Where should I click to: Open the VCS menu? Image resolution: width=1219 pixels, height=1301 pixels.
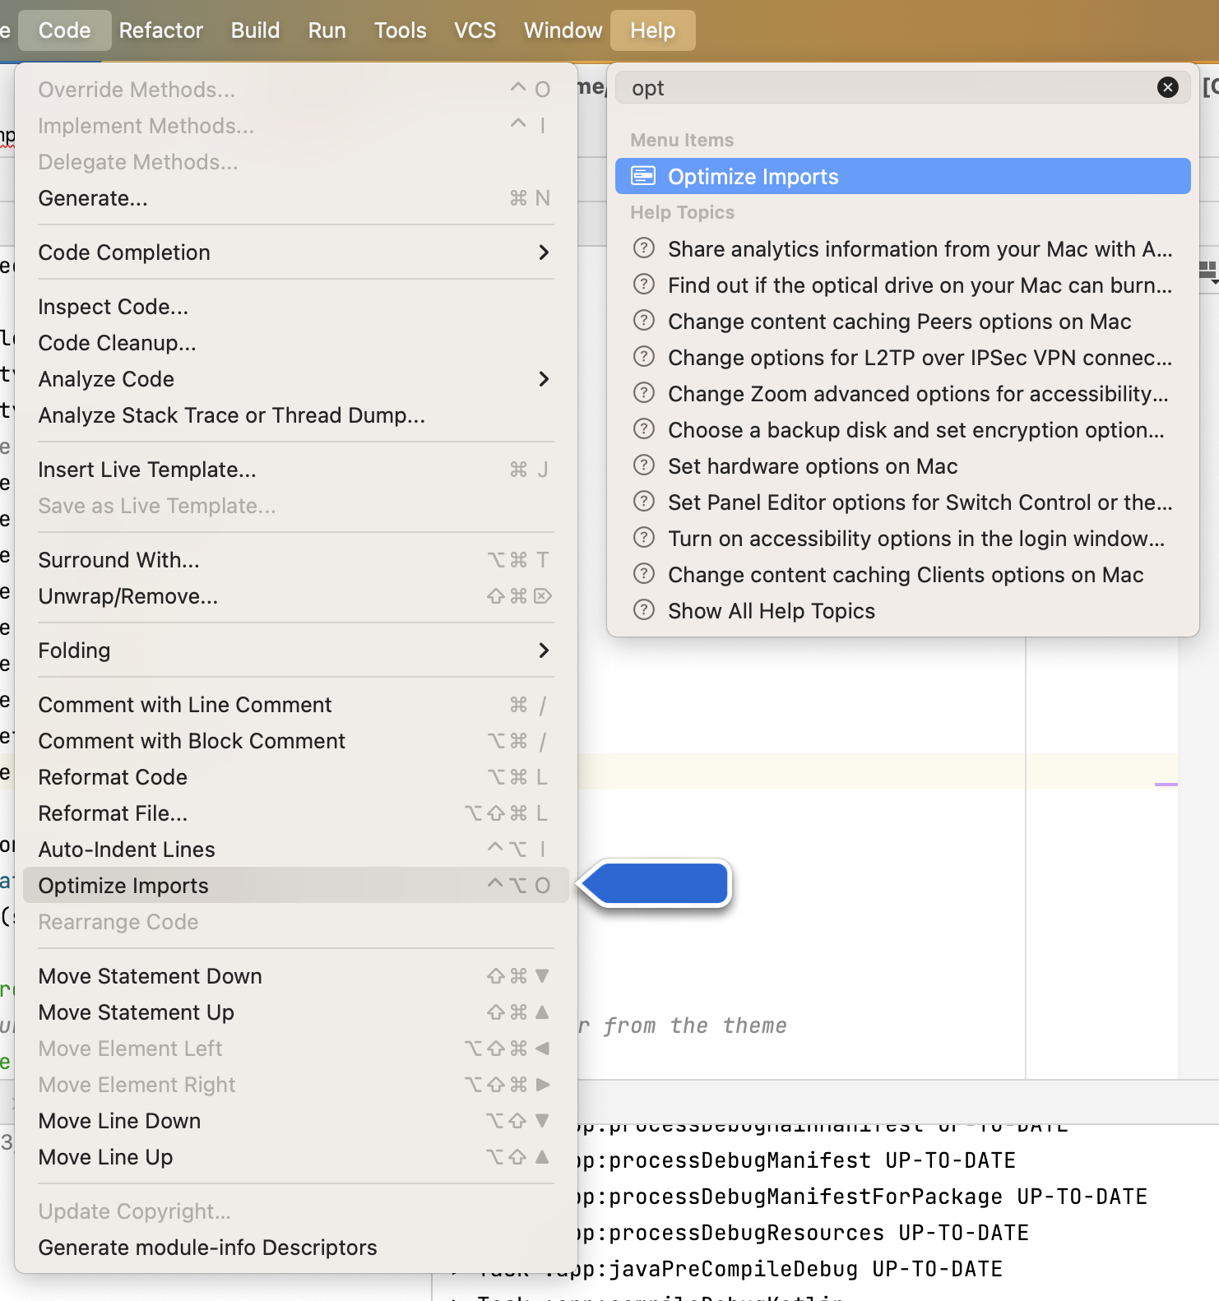coord(475,30)
